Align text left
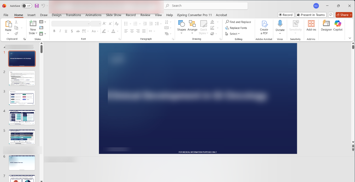Viewport: 355px width, 182px height. pos(126,31)
